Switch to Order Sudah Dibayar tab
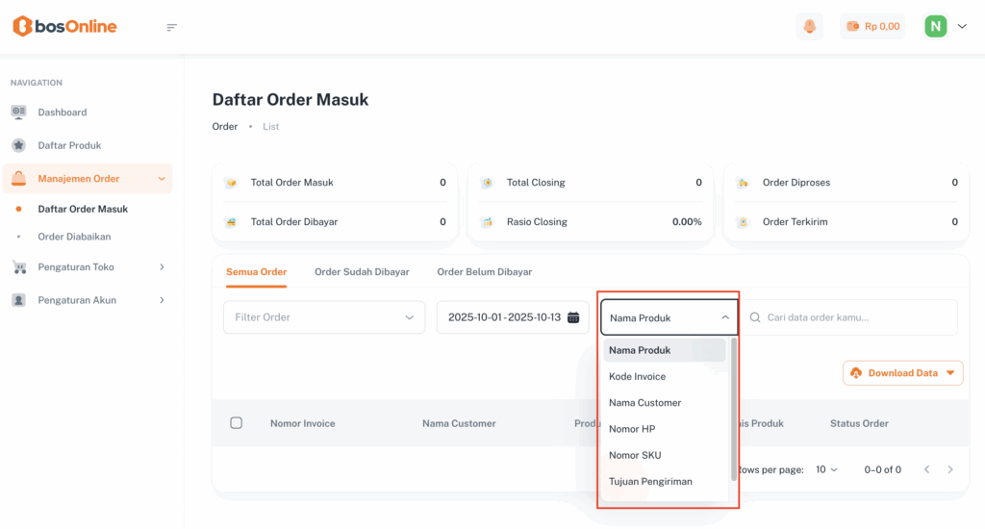 coord(362,272)
